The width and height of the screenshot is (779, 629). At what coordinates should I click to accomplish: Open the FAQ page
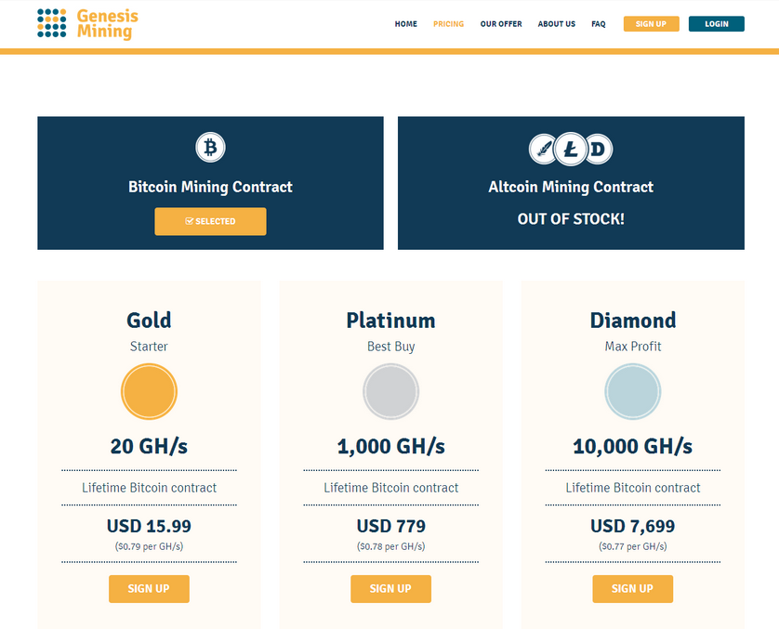click(598, 24)
